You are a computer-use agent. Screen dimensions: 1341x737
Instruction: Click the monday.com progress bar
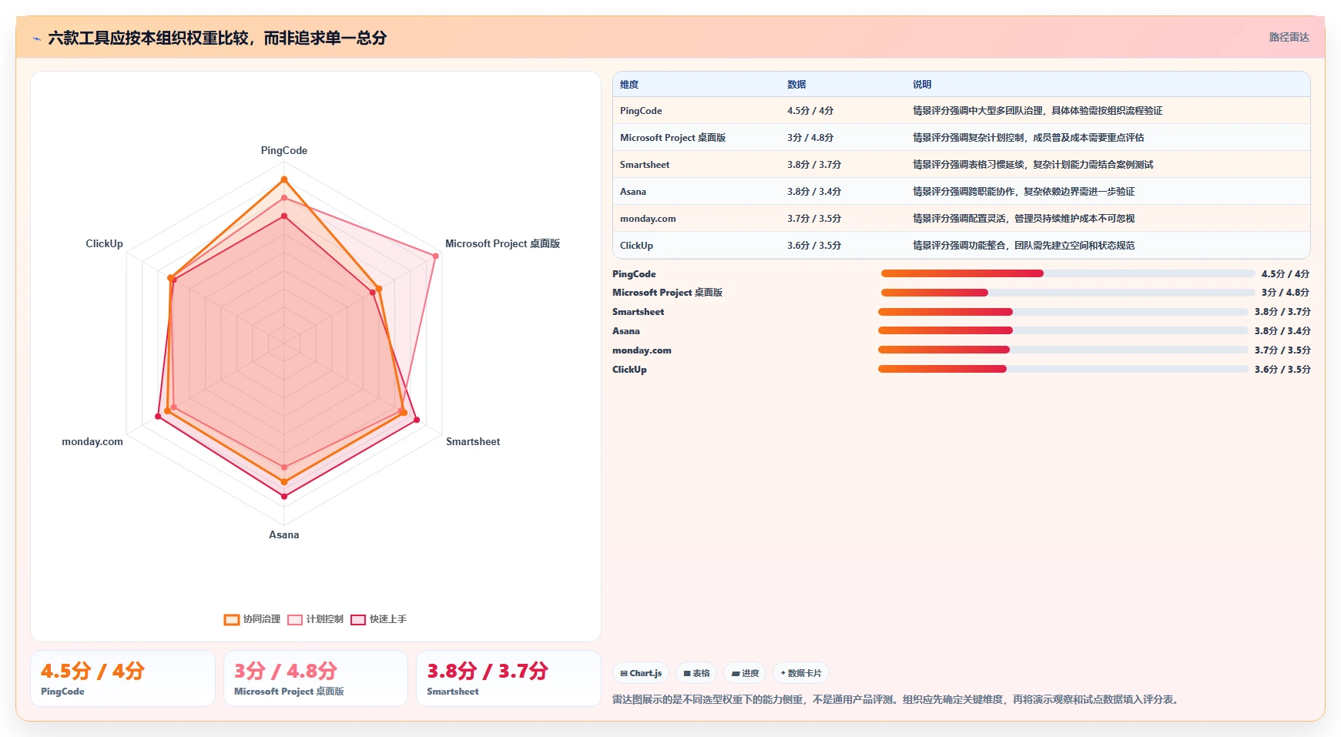click(1063, 350)
